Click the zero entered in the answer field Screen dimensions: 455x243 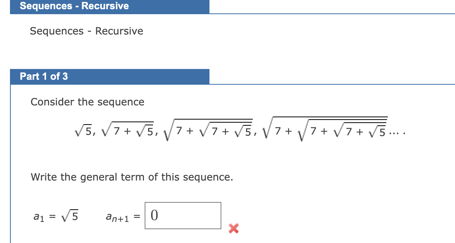tap(154, 215)
